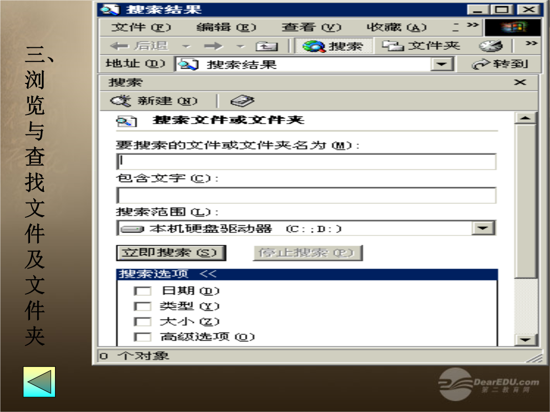Open the address bar dropdown

(442, 65)
